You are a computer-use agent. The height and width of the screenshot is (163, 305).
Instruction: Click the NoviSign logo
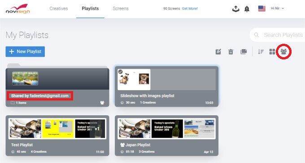point(17,9)
